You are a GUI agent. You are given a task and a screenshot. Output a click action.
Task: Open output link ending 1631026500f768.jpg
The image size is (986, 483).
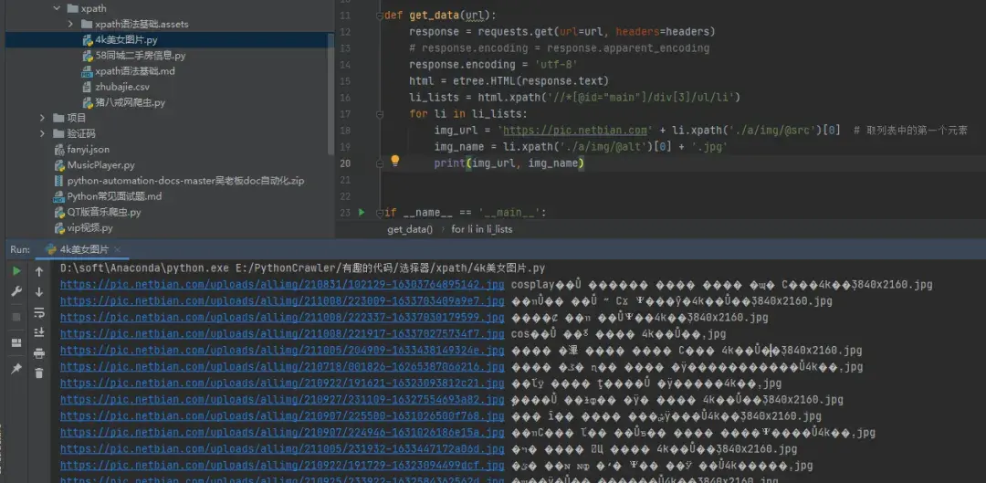282,415
